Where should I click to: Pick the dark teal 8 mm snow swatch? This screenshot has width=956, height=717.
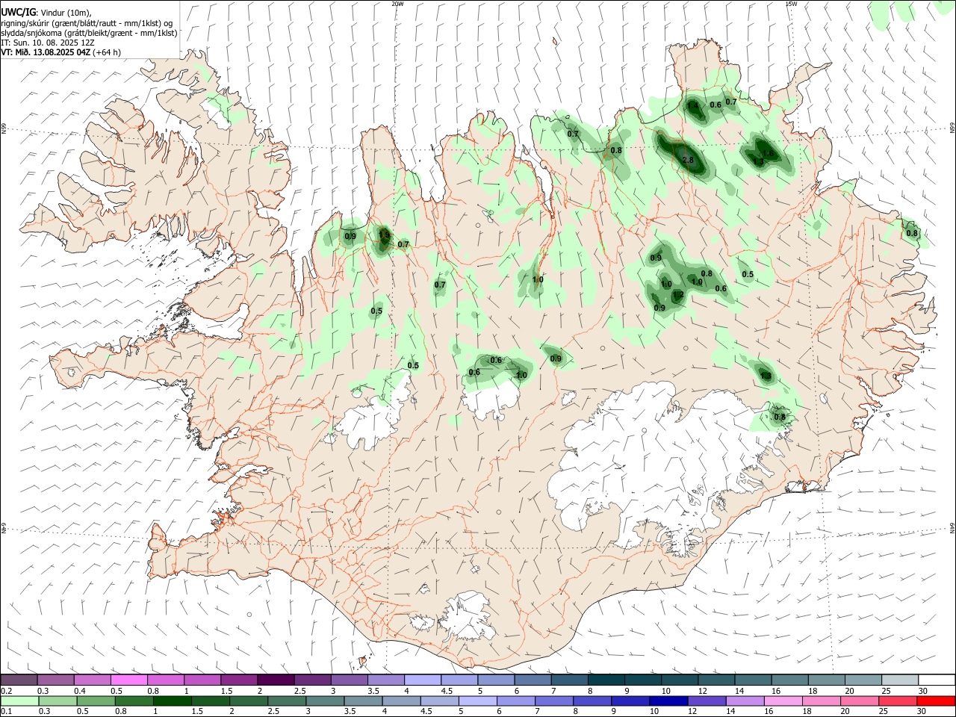[606, 680]
